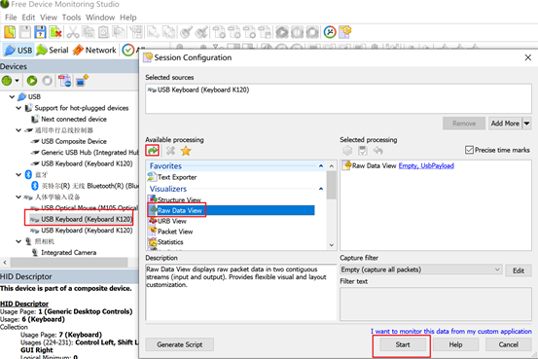Collapse the 人体学输入设备 node

pos(18,197)
